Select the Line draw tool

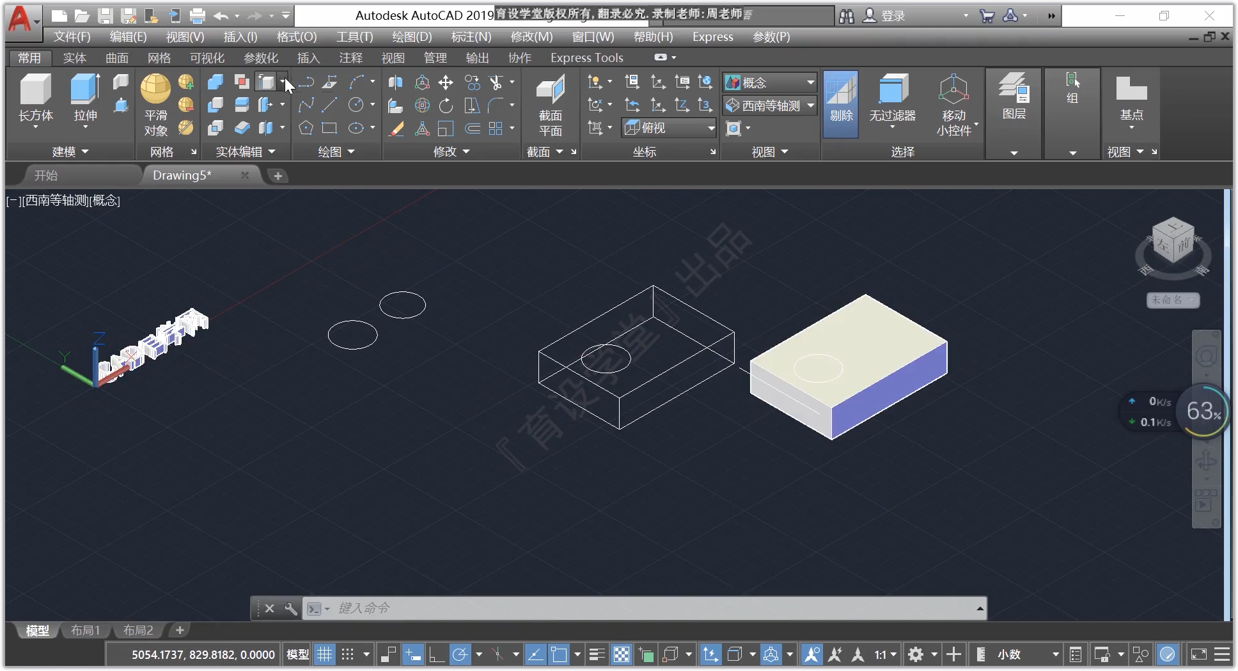[330, 105]
